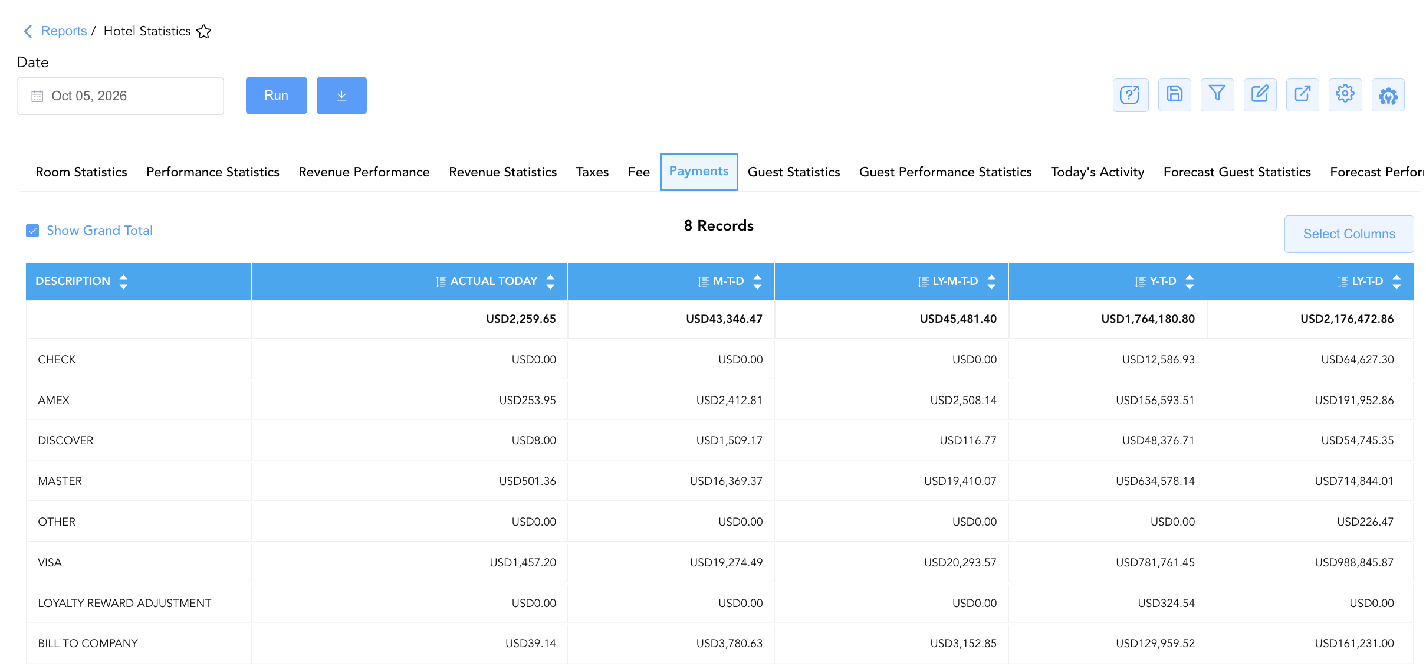Click the save report floppy icon

pos(1174,95)
